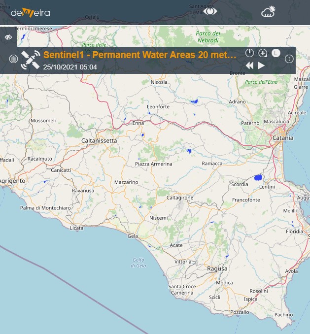310x334 pixels.
Task: Click the Caltanissetta label on the map
Action: click(x=99, y=140)
